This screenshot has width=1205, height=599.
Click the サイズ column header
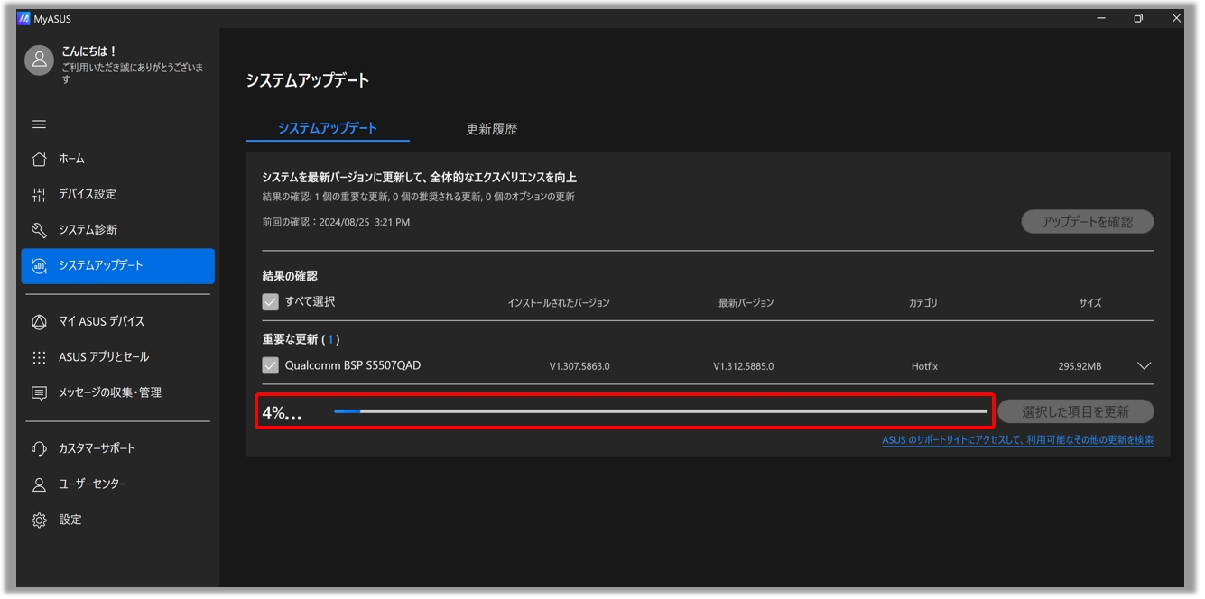coord(1090,303)
